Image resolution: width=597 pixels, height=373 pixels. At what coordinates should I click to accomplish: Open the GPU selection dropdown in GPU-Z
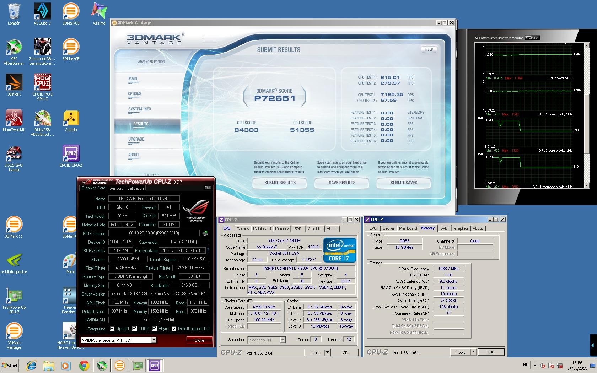point(154,340)
